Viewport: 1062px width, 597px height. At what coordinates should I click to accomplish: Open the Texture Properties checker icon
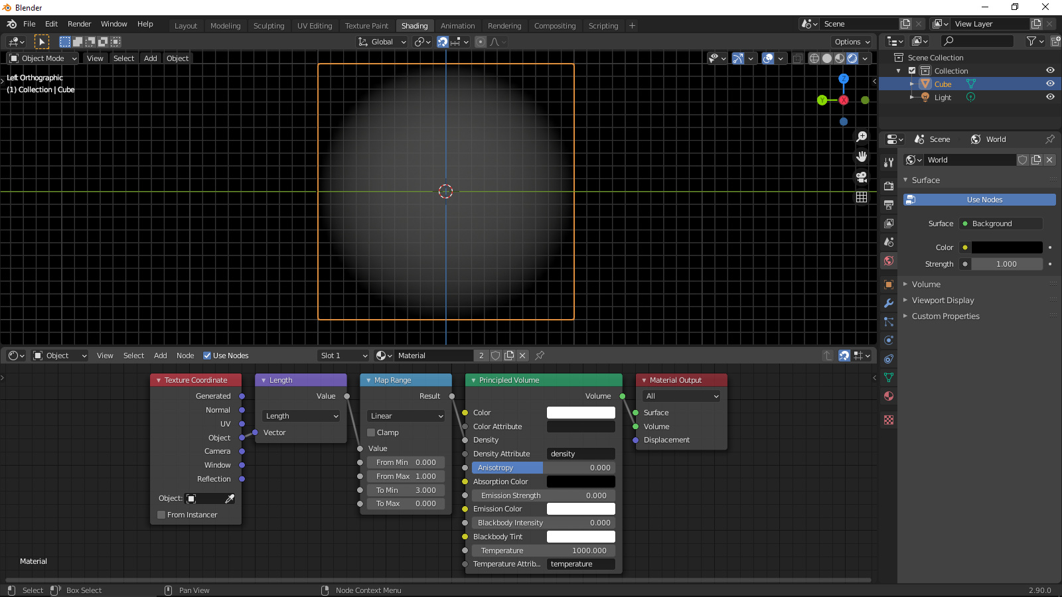click(888, 419)
